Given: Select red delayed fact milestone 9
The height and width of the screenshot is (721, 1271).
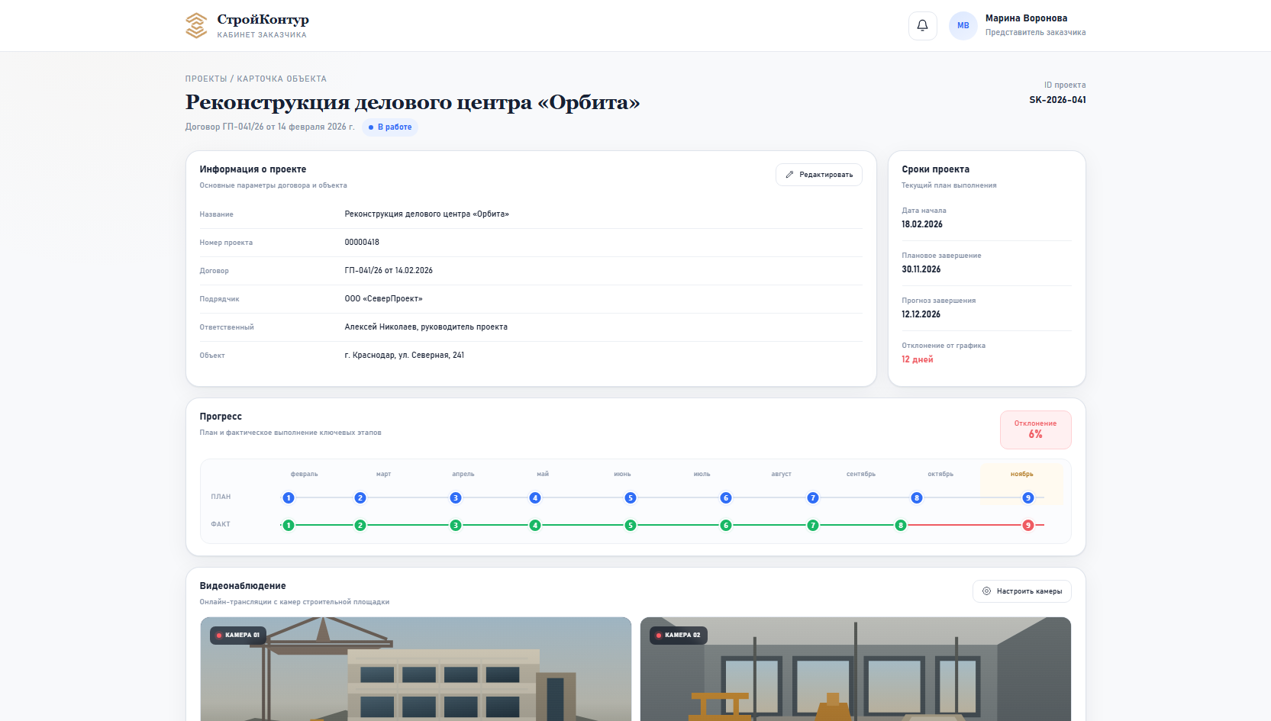Looking at the screenshot, I should 1028,525.
